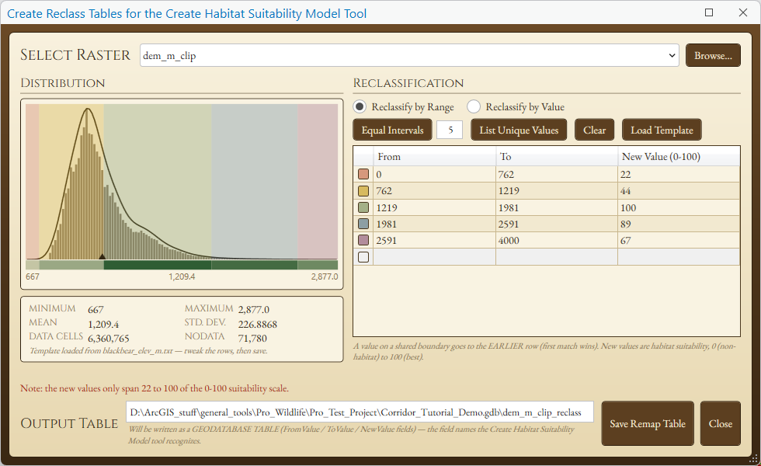Click the interval count field showing 5

tap(450, 130)
